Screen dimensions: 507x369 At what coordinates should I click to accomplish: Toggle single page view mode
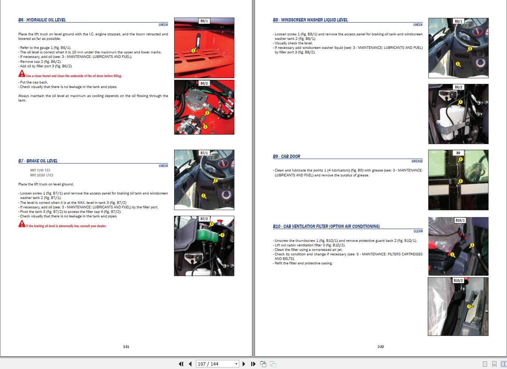pos(484,364)
